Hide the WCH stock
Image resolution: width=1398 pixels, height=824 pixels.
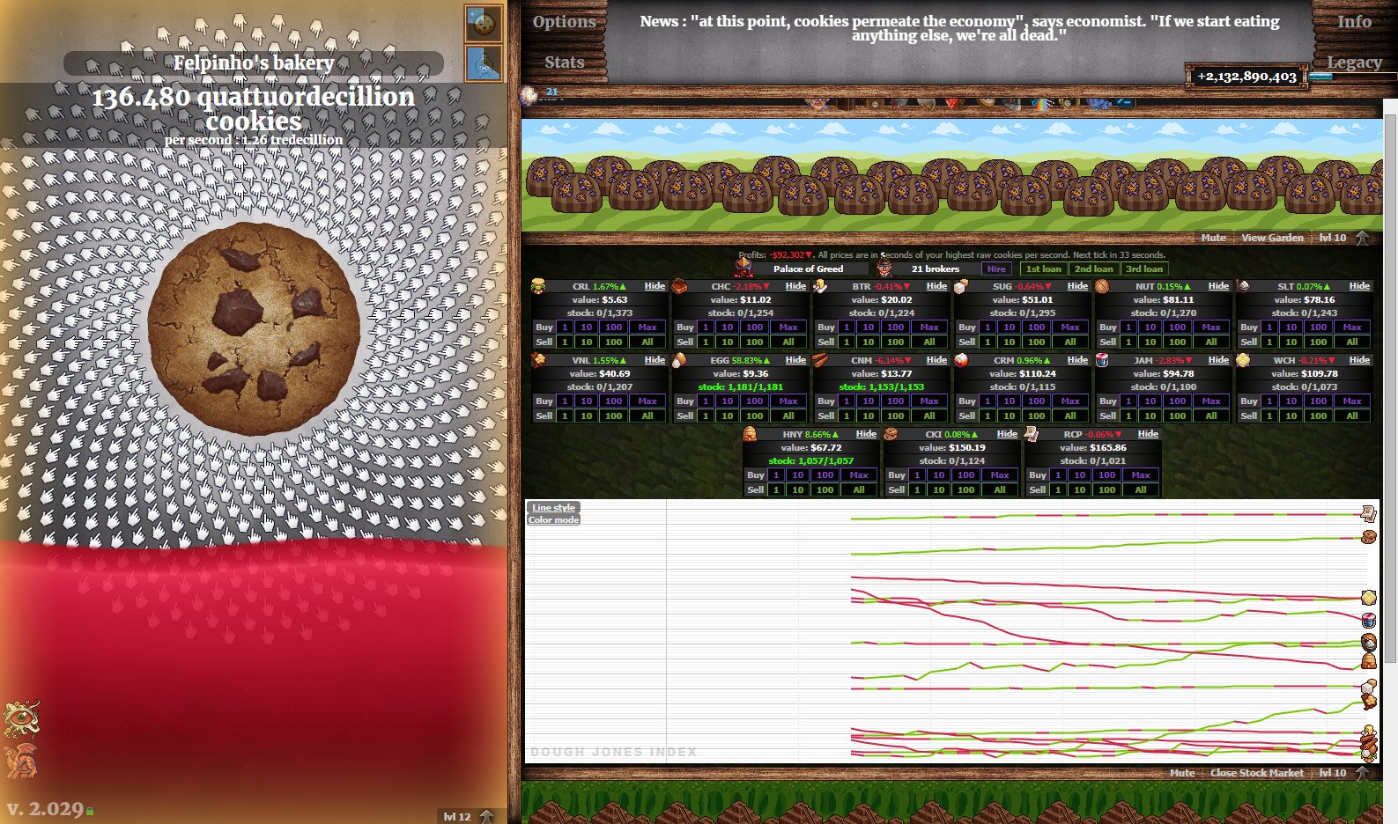click(1359, 360)
